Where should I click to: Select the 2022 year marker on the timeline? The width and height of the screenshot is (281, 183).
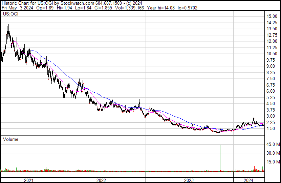pyautogui.click(x=101, y=180)
